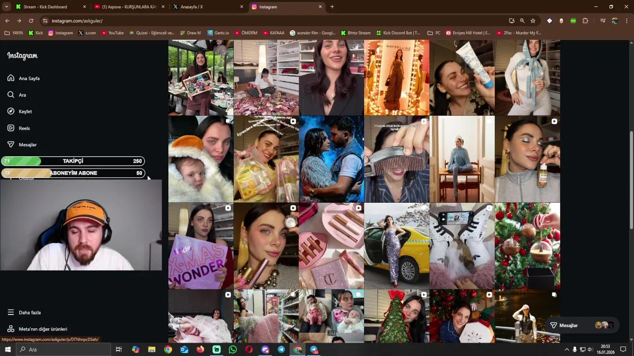Open the blue headscarf post thumbnail

click(x=528, y=78)
